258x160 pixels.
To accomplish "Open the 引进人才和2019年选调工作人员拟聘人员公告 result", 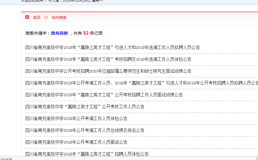I will (x=112, y=47).
